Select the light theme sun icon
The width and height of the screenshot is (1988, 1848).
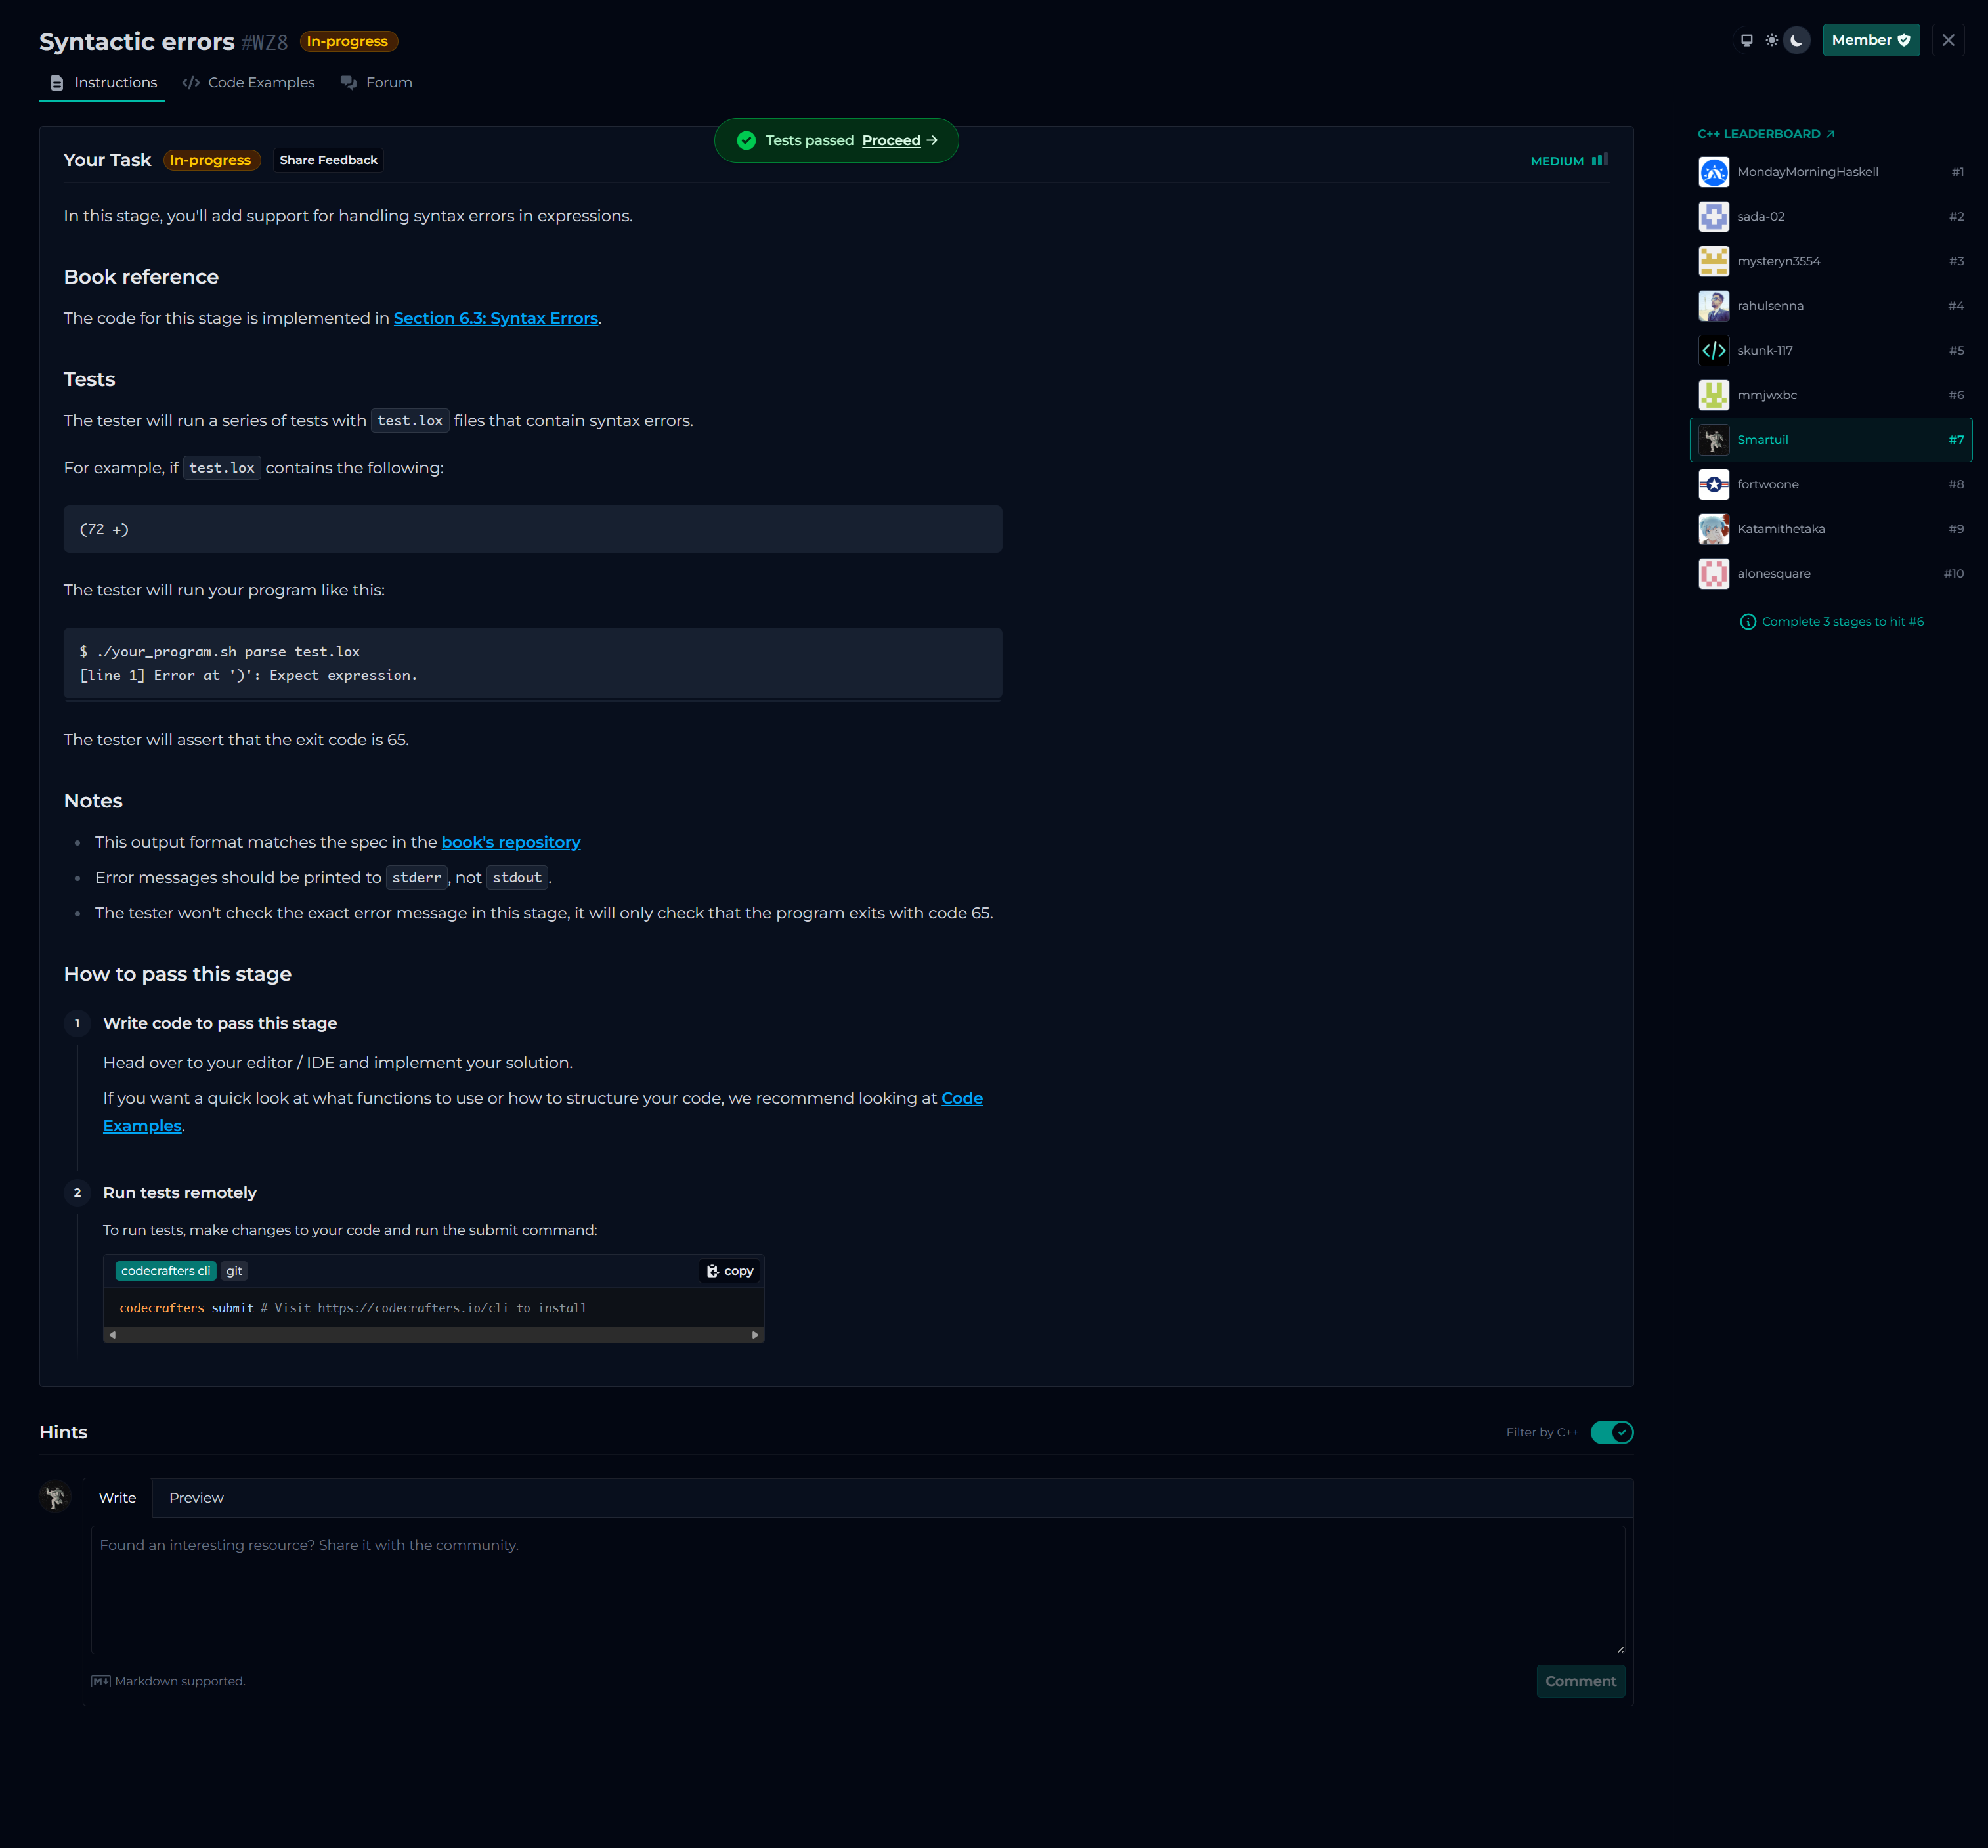point(1772,40)
